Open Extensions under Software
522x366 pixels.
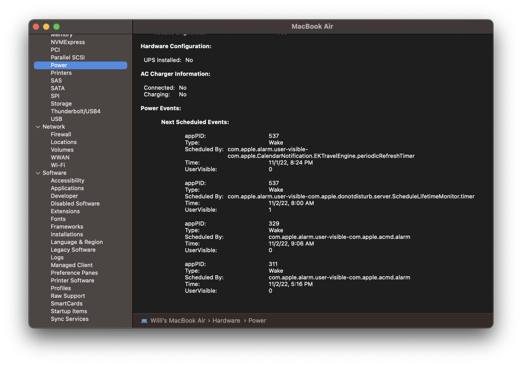[x=65, y=211]
